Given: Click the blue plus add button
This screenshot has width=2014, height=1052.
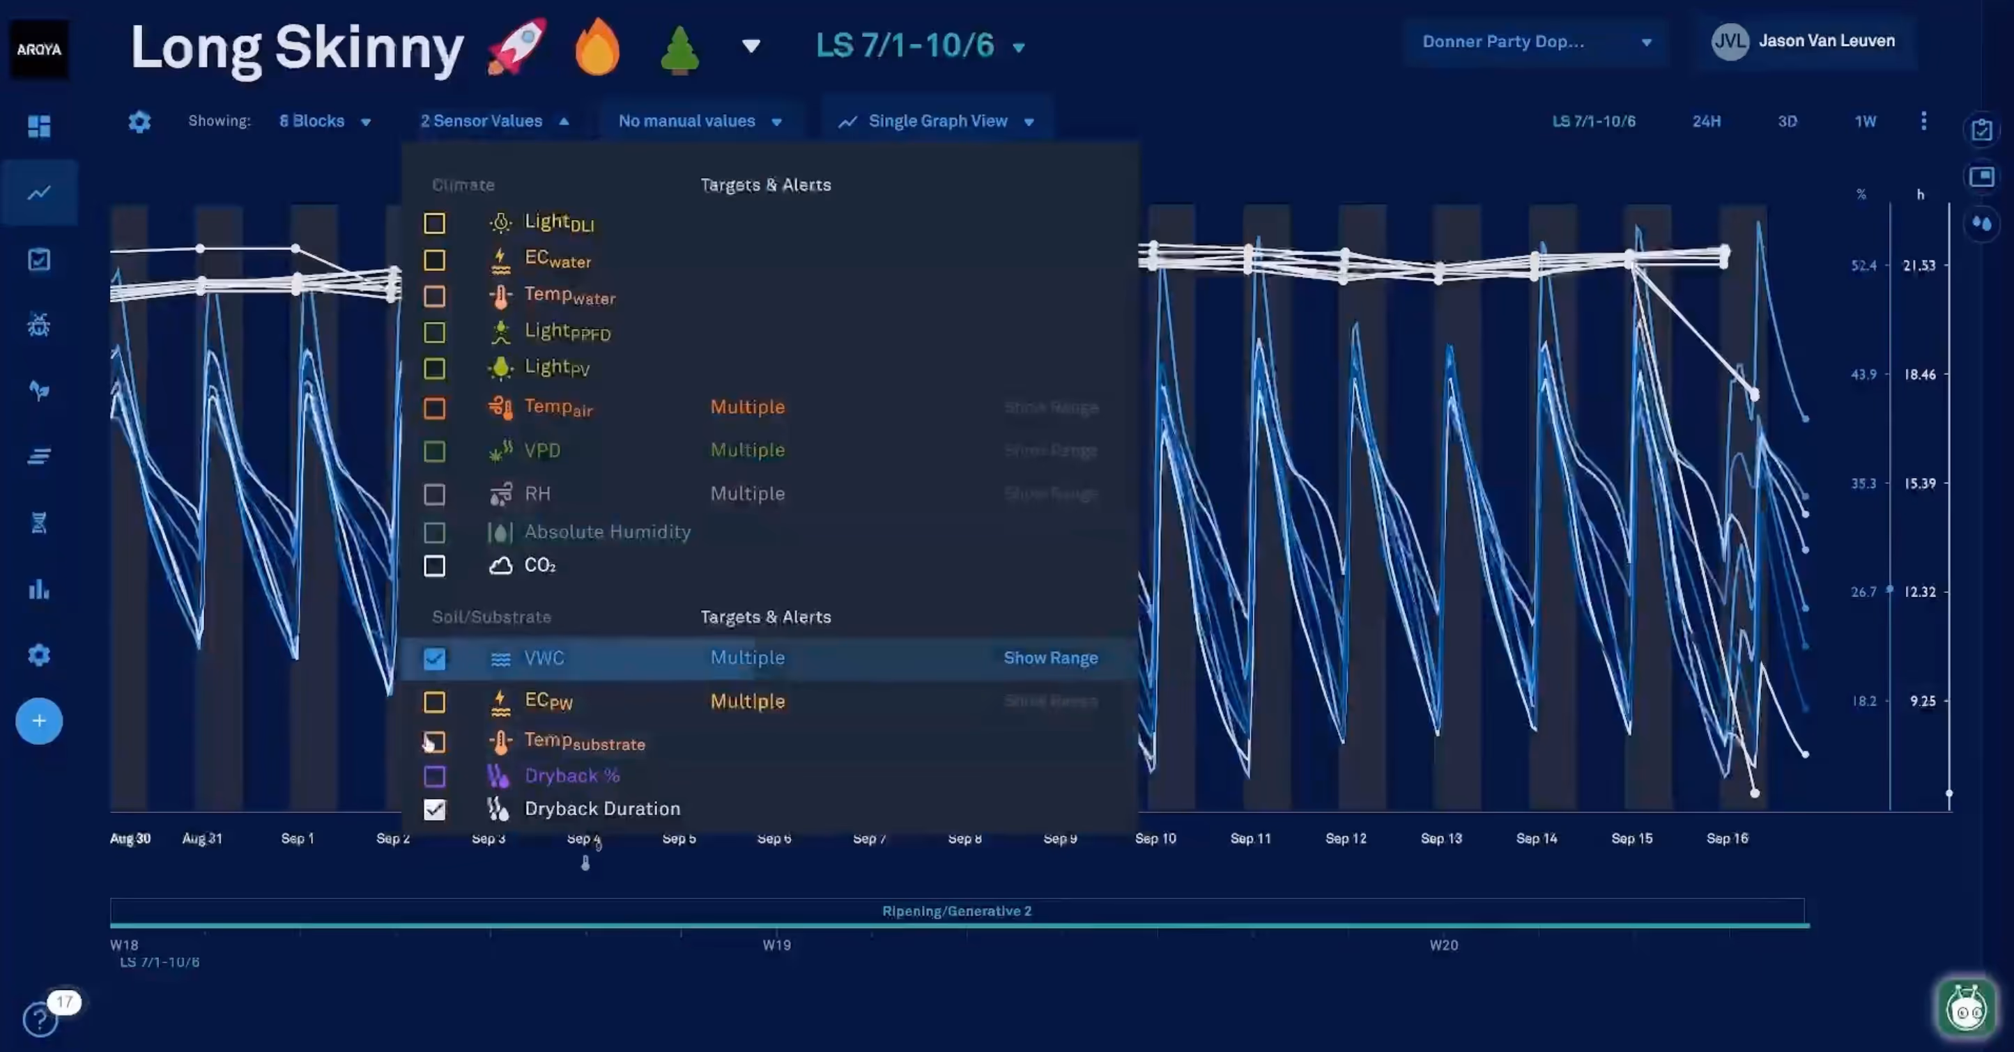Looking at the screenshot, I should [39, 720].
